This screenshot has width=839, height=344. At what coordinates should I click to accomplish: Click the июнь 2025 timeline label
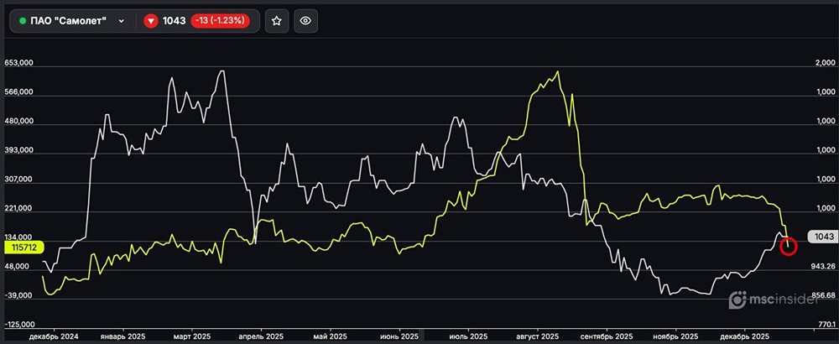[x=399, y=336]
